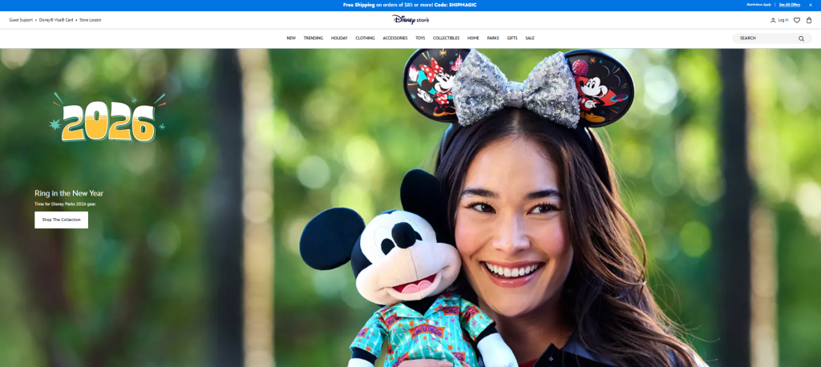821x367 pixels.
Task: Follow the See All Offers link
Action: (790, 5)
